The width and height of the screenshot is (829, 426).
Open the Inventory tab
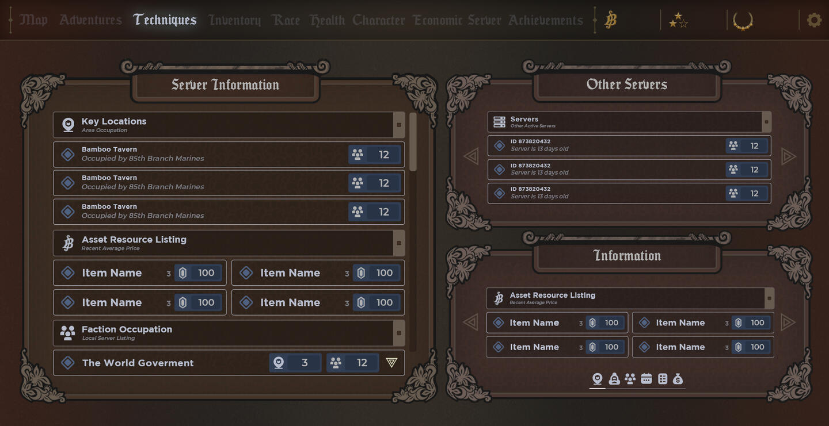(234, 20)
